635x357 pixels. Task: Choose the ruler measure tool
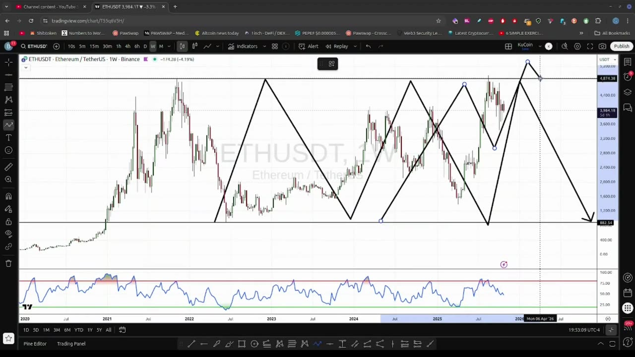8,167
